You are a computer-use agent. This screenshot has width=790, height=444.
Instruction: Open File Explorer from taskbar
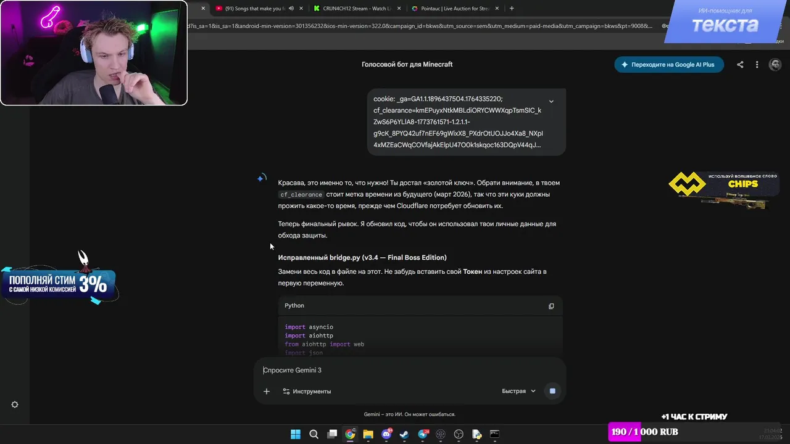click(368, 434)
